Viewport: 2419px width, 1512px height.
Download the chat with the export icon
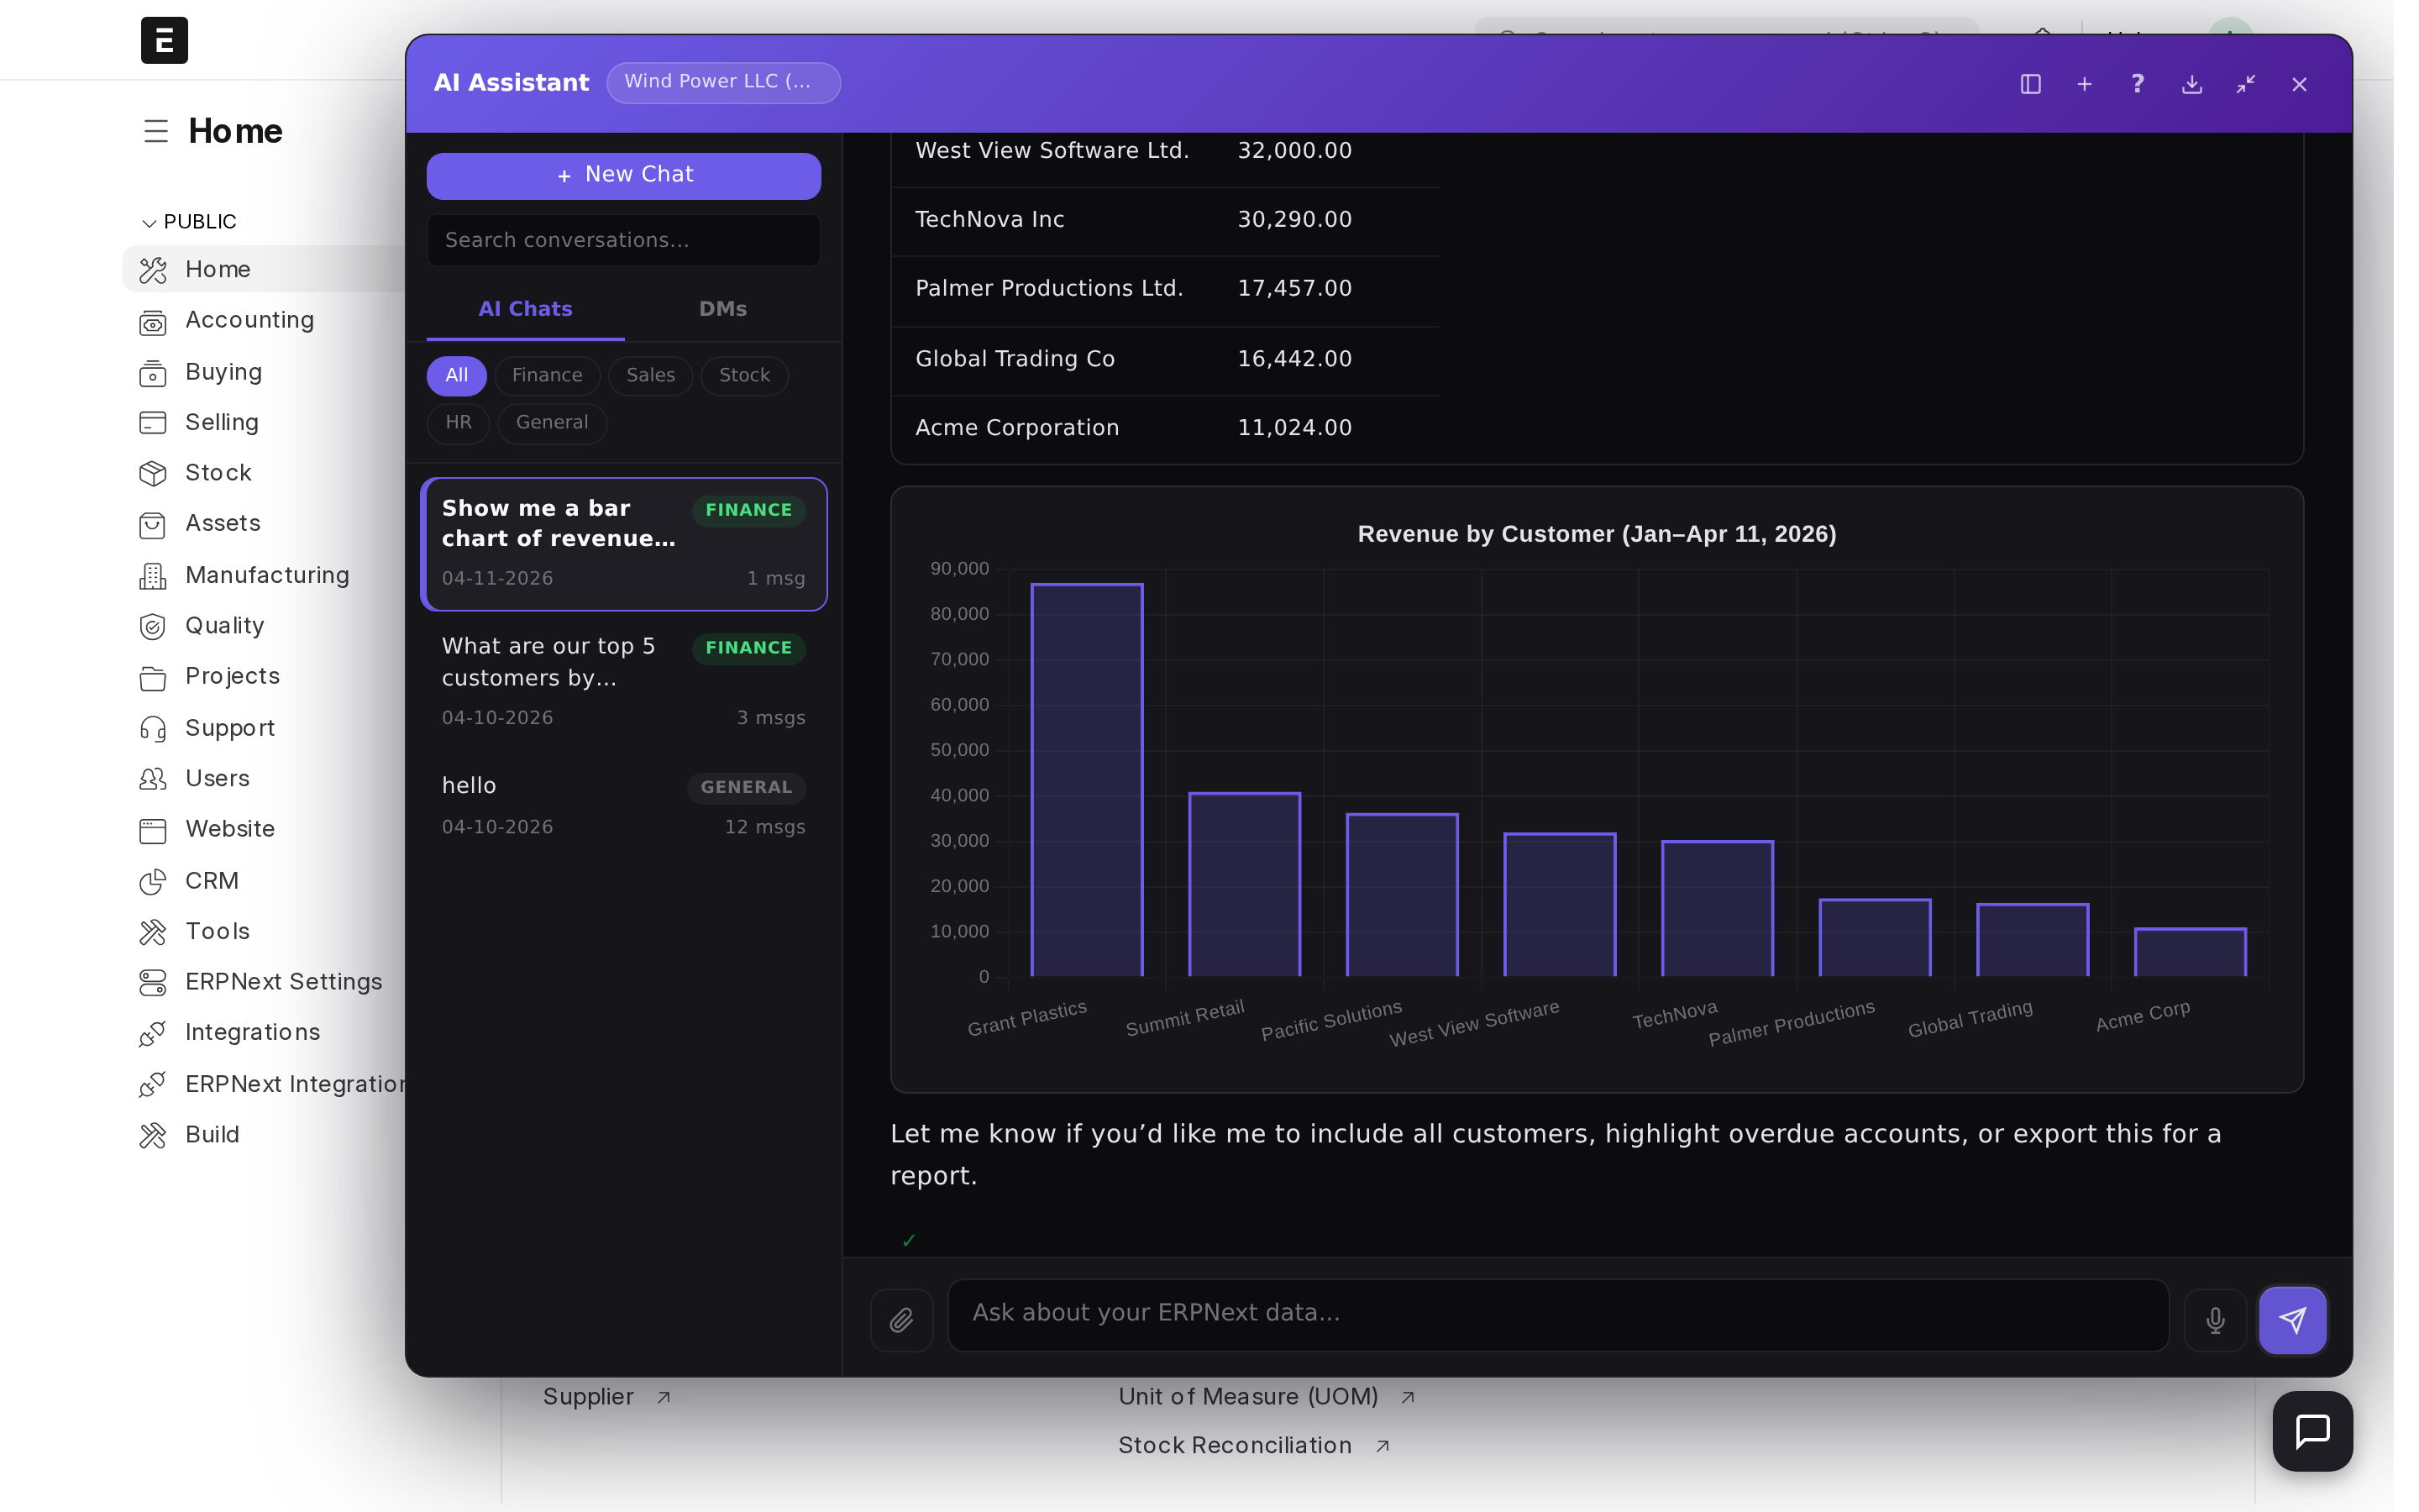(x=2191, y=84)
